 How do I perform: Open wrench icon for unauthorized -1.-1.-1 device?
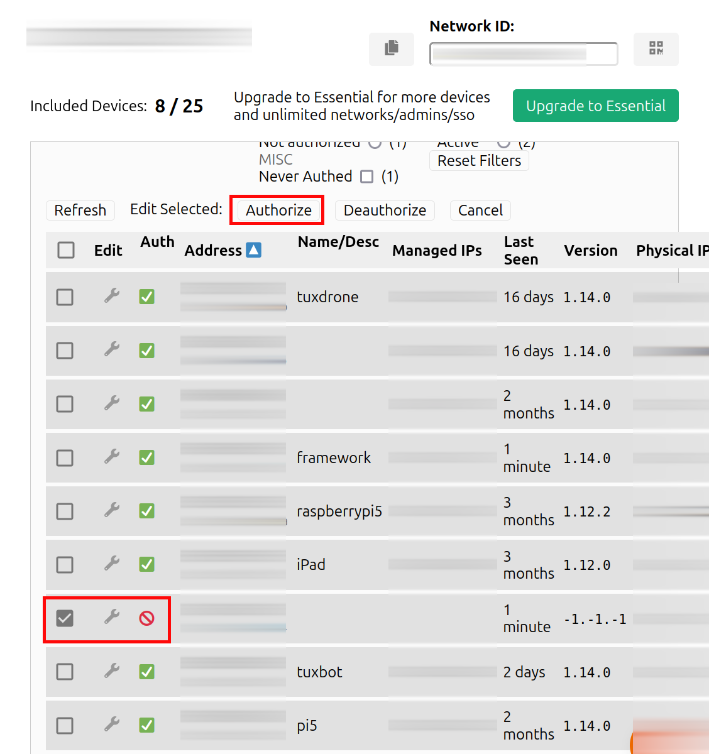pos(112,618)
